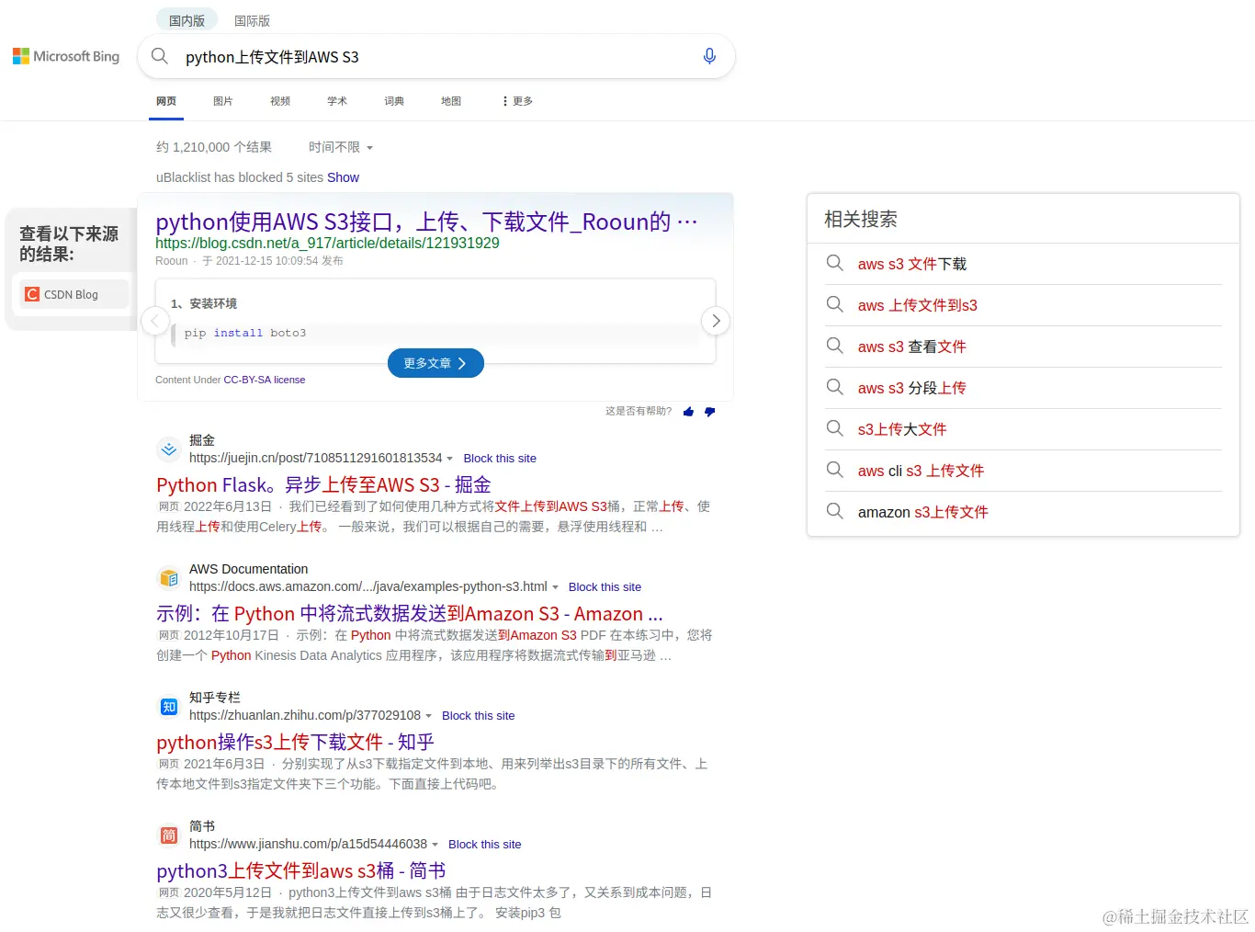Click the magnifier icon beside 'aws s3 文件下载'
Viewport: 1255px width, 932px height.
(835, 264)
